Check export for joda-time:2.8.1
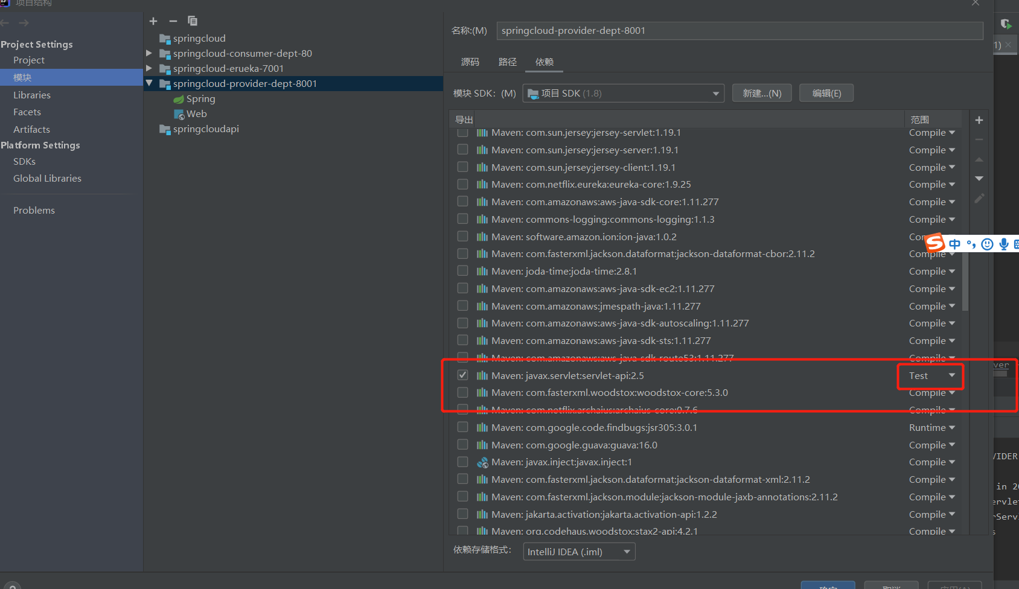1019x589 pixels. (462, 271)
